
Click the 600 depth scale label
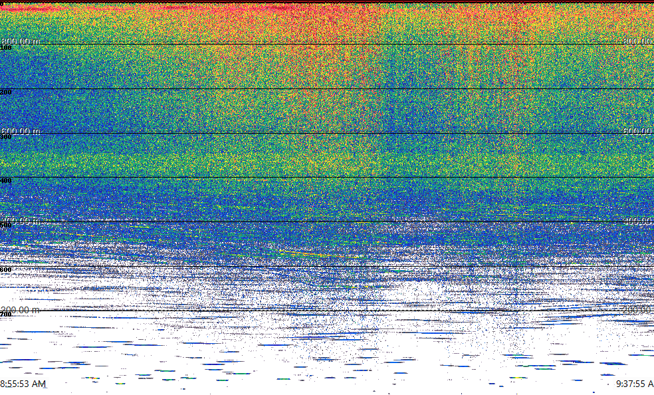pos(6,270)
